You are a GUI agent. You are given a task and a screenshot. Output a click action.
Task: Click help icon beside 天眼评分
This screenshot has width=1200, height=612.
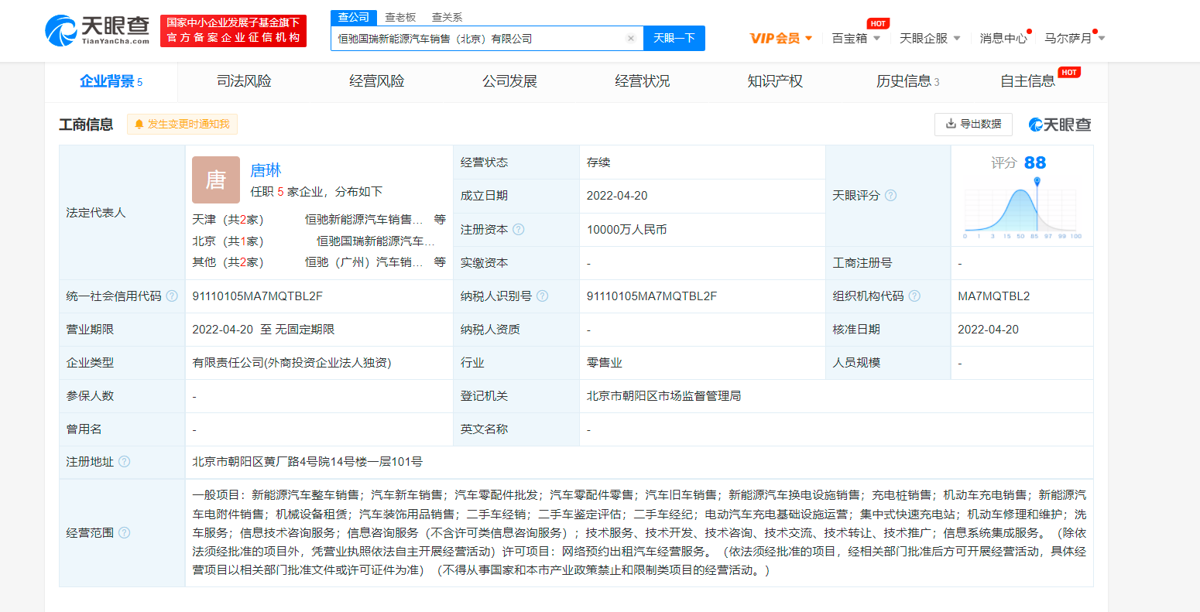[890, 196]
